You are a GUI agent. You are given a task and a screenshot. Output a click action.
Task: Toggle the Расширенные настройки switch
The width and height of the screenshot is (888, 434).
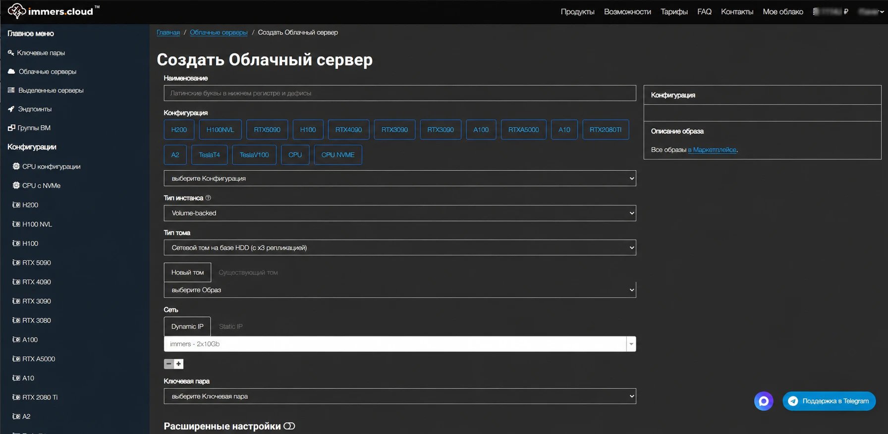[x=289, y=426]
